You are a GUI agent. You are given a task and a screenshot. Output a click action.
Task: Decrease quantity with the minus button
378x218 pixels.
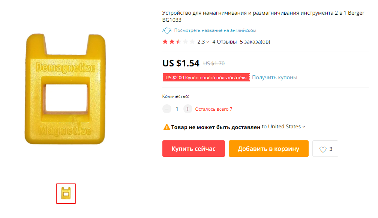166,109
